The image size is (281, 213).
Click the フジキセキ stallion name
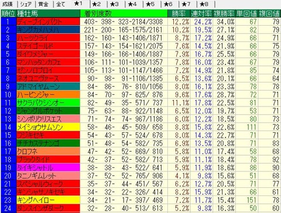coord(48,135)
